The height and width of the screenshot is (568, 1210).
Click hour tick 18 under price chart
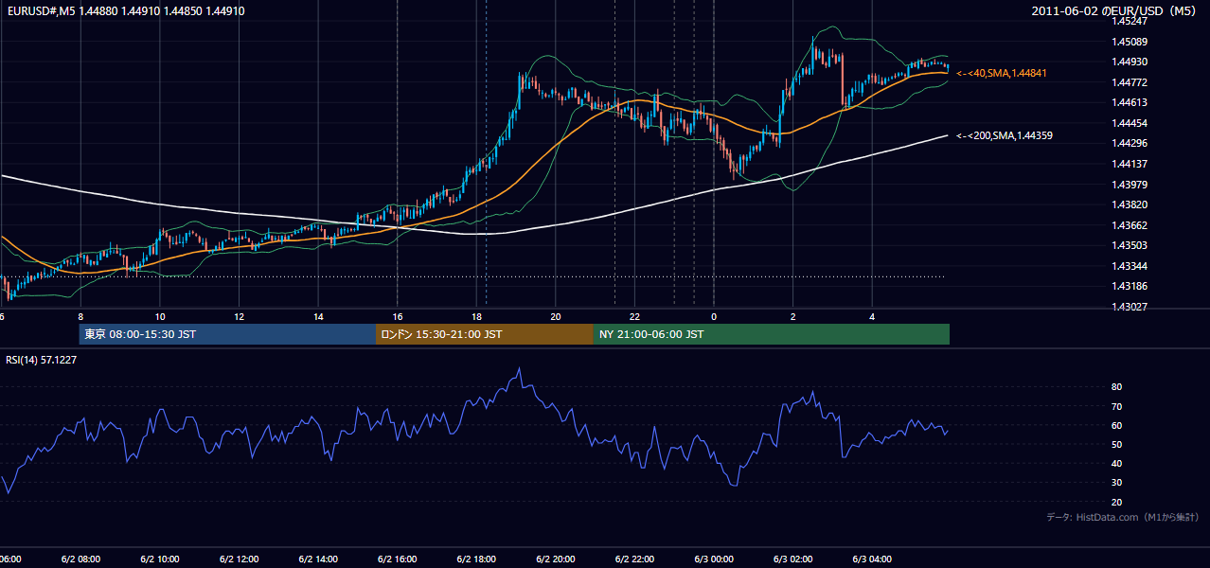click(x=476, y=316)
